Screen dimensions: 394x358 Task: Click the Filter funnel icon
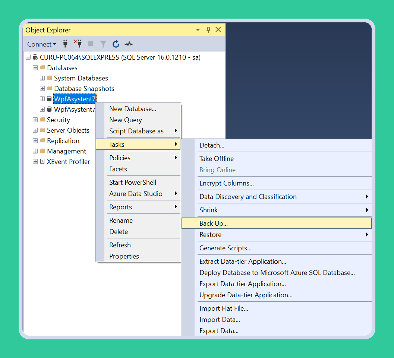[x=103, y=44]
